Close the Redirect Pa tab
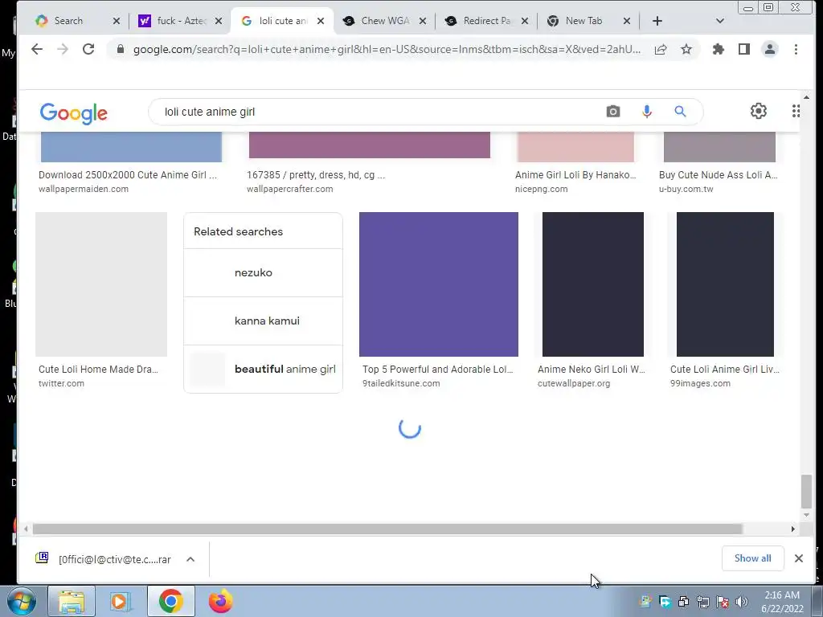 pyautogui.click(x=524, y=21)
